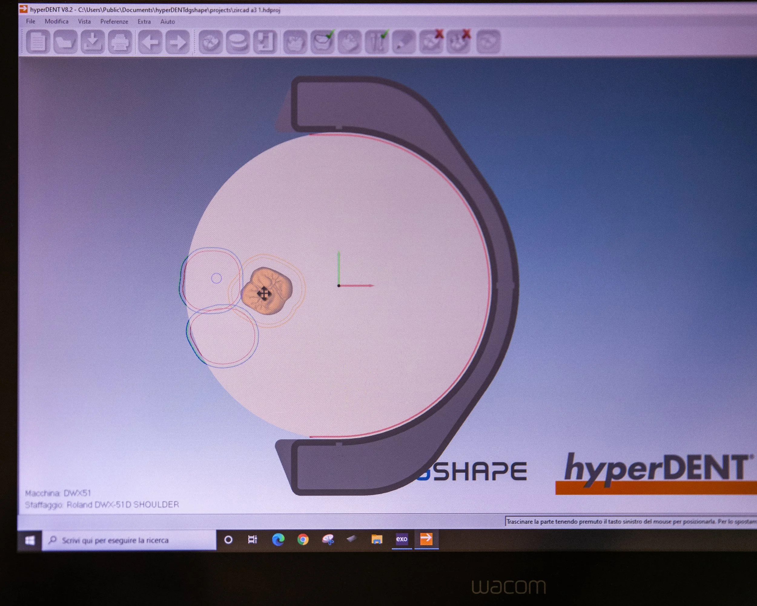
Task: Open project with the folder icon
Action: click(x=65, y=42)
